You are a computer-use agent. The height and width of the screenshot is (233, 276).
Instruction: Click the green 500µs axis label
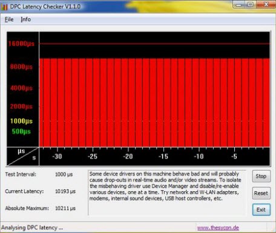coord(21,131)
